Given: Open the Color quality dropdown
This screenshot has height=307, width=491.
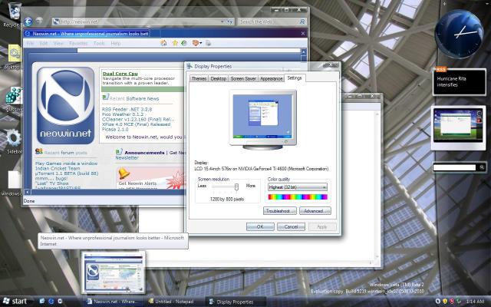Looking at the screenshot, I should click(297, 187).
